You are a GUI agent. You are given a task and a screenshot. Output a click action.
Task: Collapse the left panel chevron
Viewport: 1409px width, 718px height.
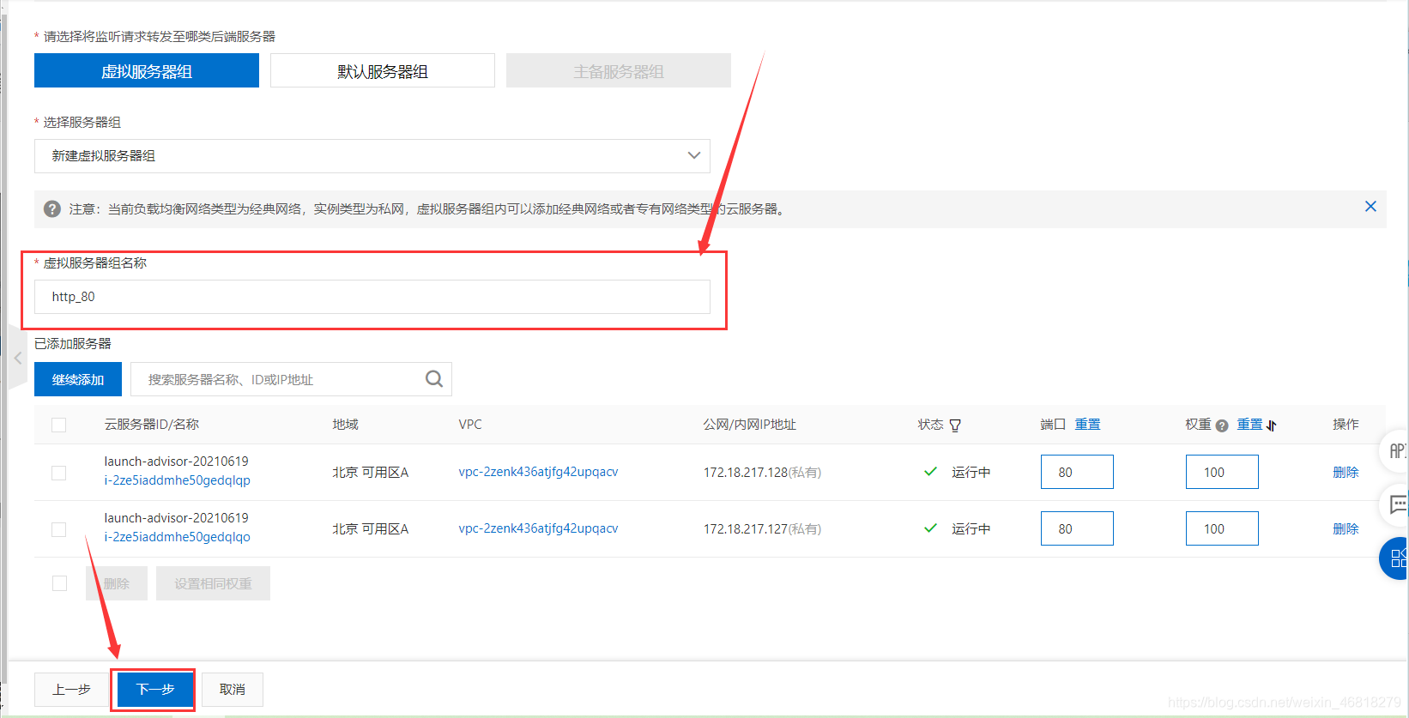point(17,359)
